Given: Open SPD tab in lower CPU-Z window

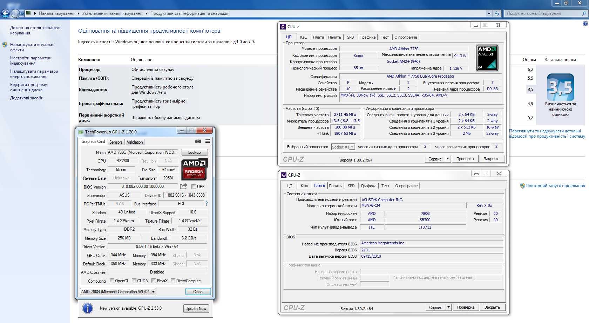Looking at the screenshot, I should pyautogui.click(x=351, y=186).
